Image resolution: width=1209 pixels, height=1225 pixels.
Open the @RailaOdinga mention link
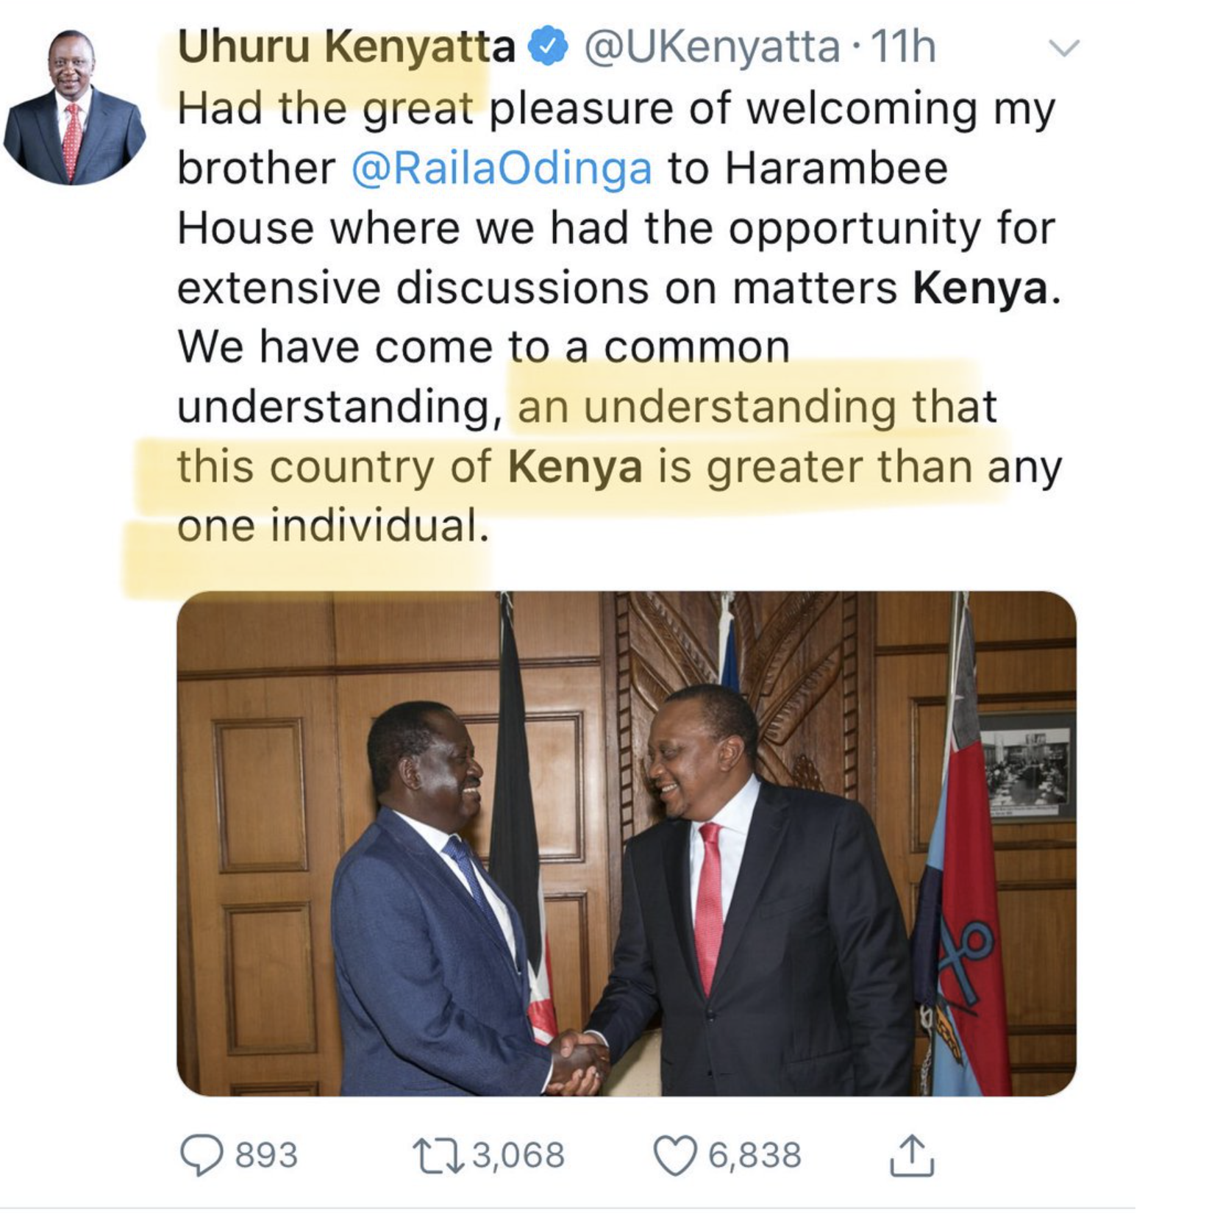click(x=502, y=168)
